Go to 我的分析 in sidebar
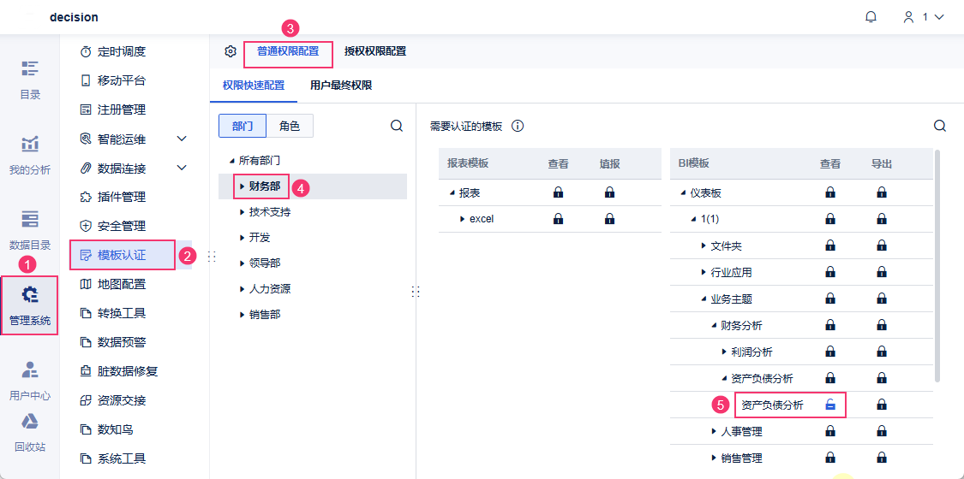964x479 pixels. pyautogui.click(x=30, y=154)
